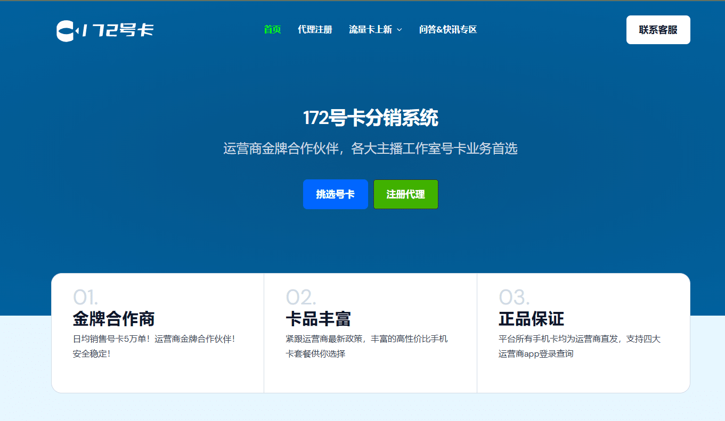This screenshot has width=725, height=421.
Task: Click the 金牌合作商 card heading
Action: pos(114,319)
